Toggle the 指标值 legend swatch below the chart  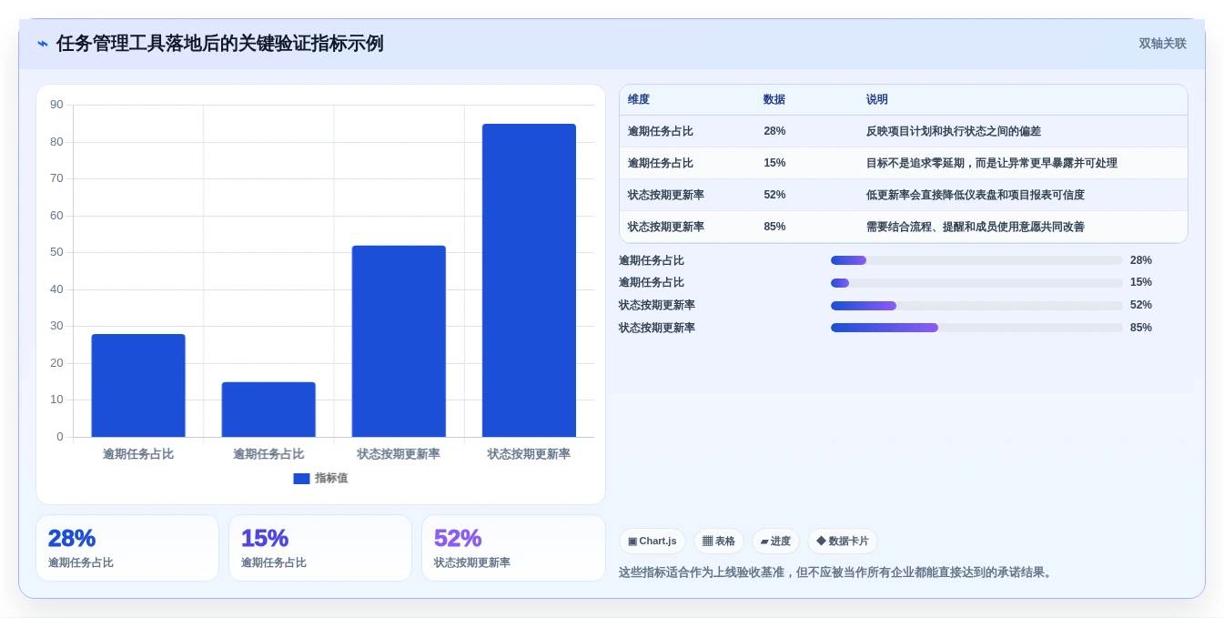click(301, 479)
